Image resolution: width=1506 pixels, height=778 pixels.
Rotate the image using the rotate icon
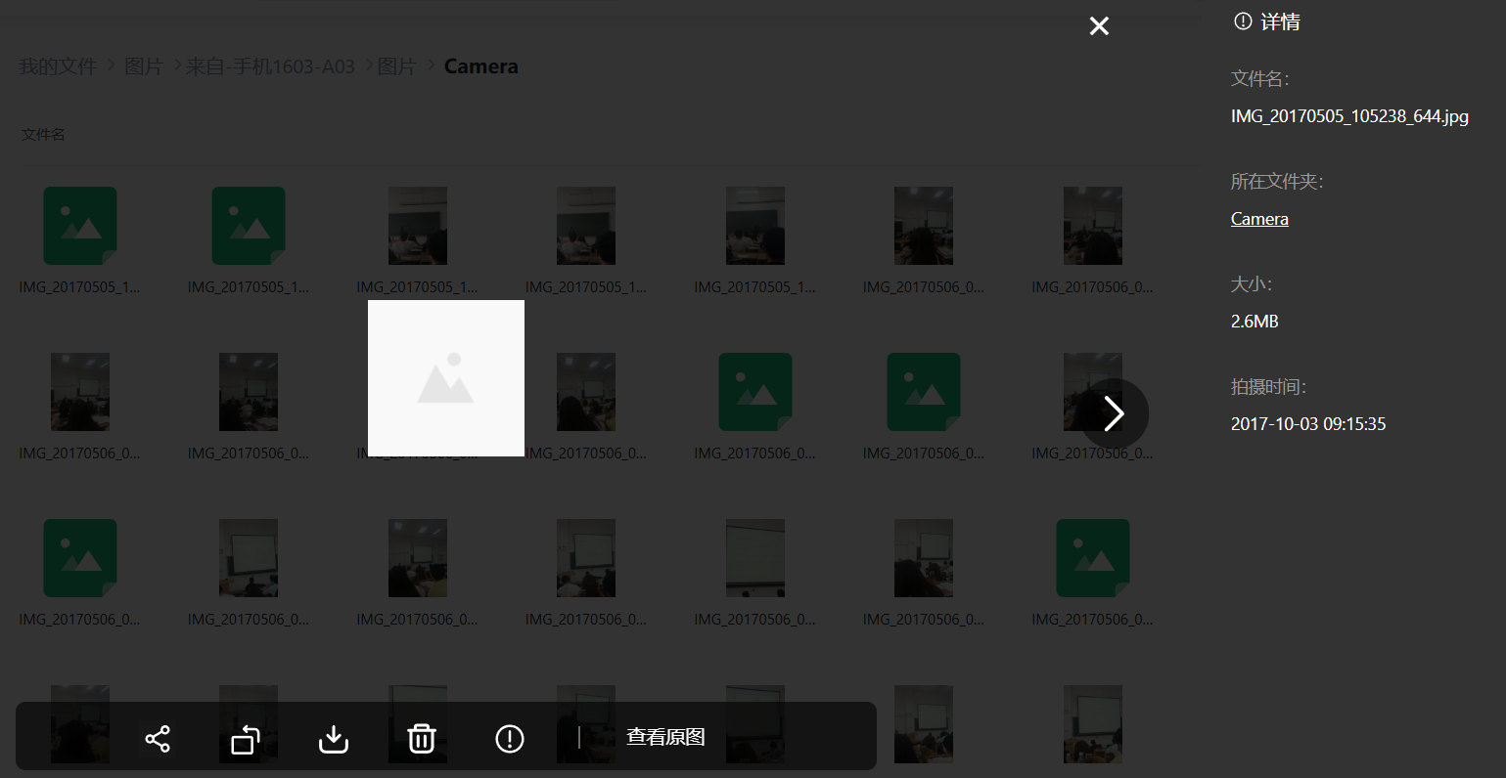point(246,739)
